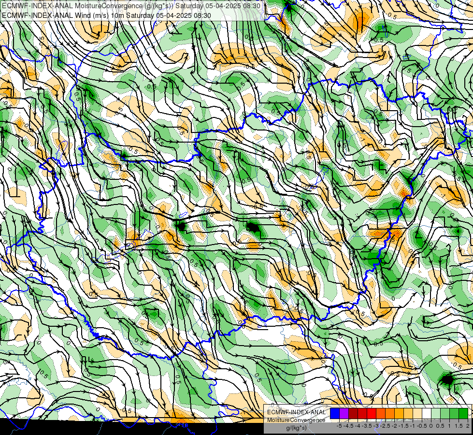Click the blue legend swatch below -5
This screenshot has height=435, width=473.
pos(335,414)
